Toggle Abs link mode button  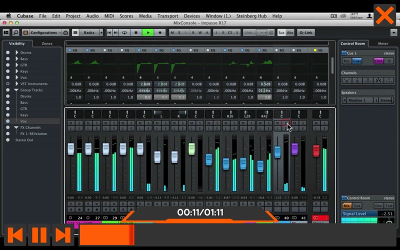click(290, 32)
